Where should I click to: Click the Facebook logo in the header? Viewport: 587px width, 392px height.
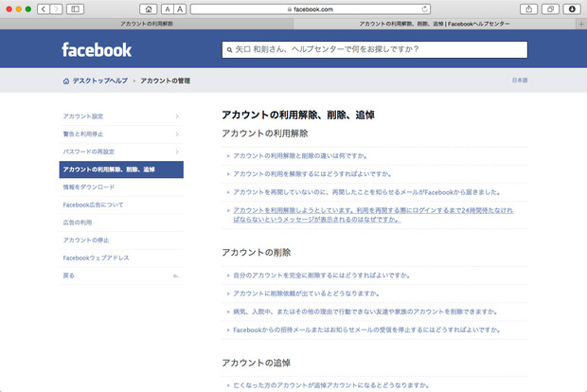point(97,49)
